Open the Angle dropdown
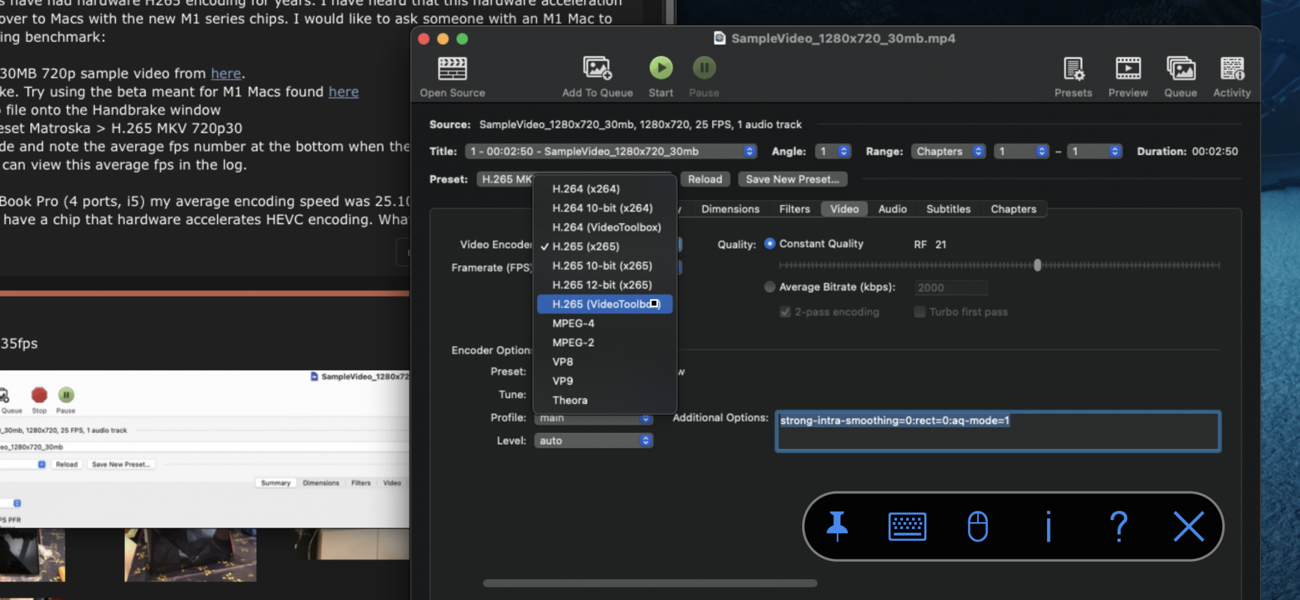The height and width of the screenshot is (600, 1300). click(x=833, y=151)
